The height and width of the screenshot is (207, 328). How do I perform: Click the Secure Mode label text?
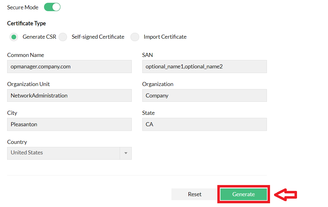[x=23, y=7]
